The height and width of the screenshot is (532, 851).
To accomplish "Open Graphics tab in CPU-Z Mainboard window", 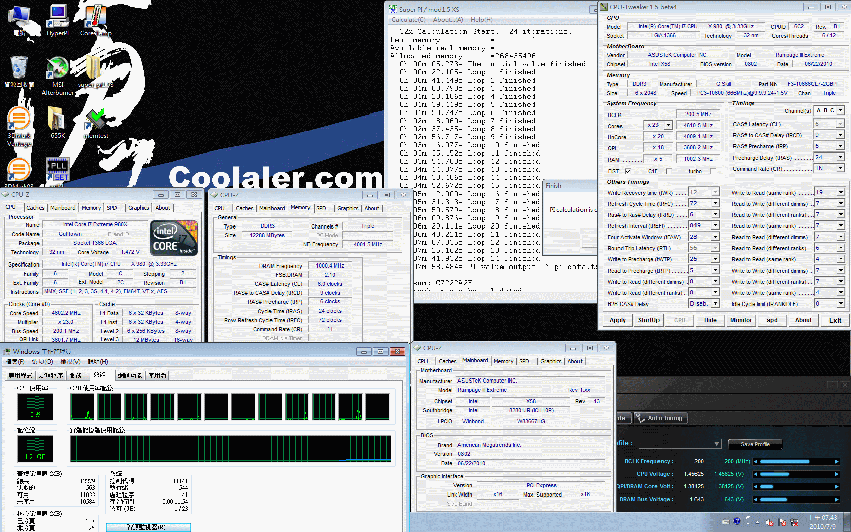I will [551, 361].
